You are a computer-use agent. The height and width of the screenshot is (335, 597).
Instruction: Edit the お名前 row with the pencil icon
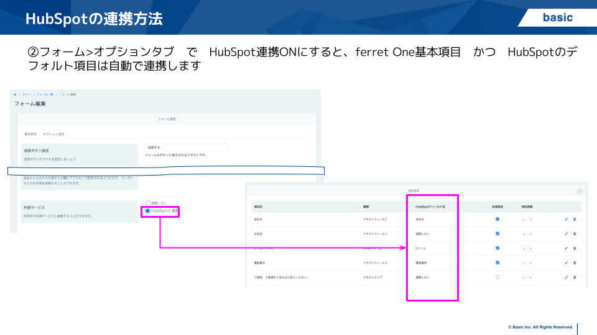[x=566, y=234]
